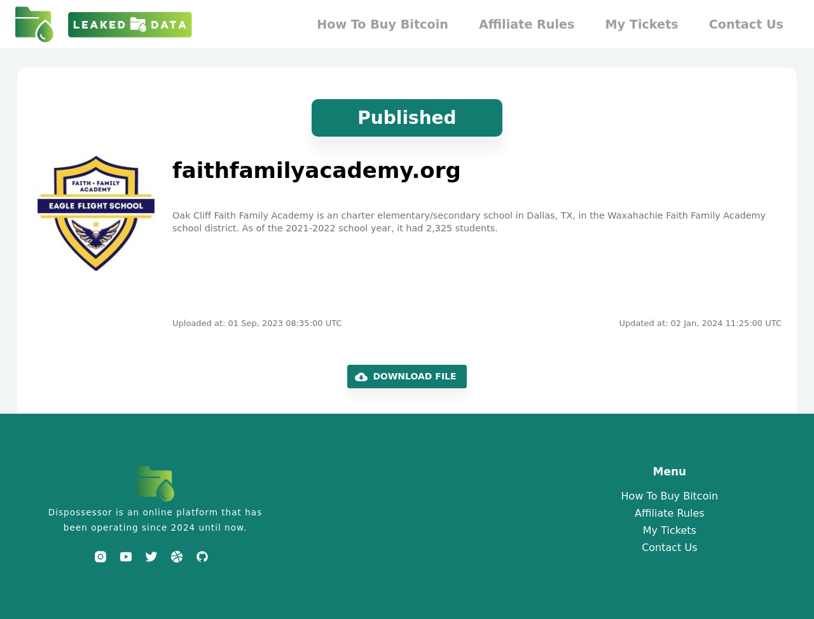Image resolution: width=814 pixels, height=619 pixels.
Task: Click the Published status badge
Action: (406, 118)
